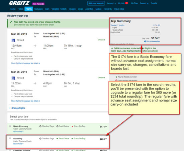184x151 pixels.
Task: Open the Rewards tab
Action: point(108,9)
